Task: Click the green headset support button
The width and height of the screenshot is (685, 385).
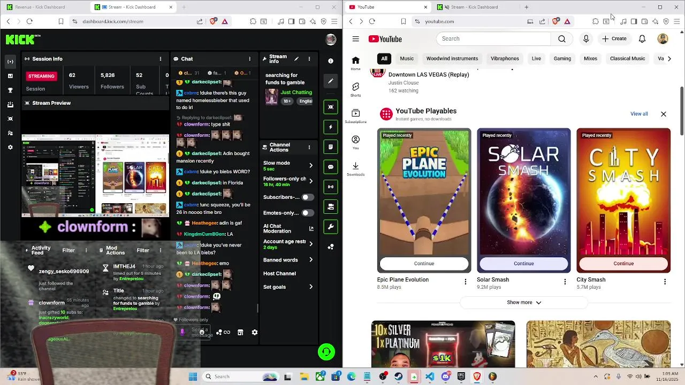Action: 326,351
